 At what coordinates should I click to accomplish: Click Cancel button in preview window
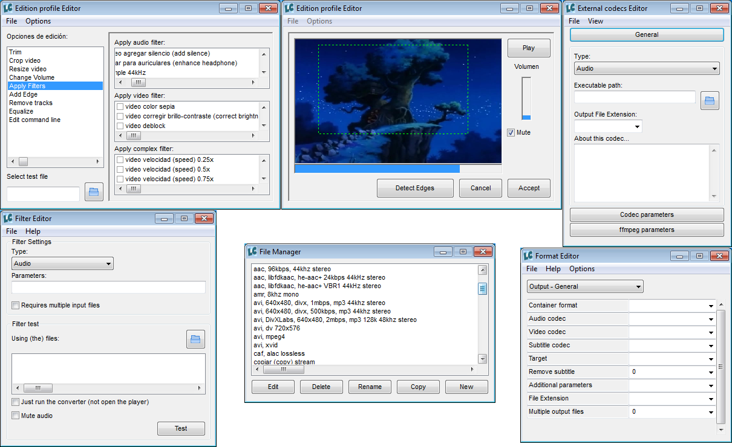pos(480,188)
